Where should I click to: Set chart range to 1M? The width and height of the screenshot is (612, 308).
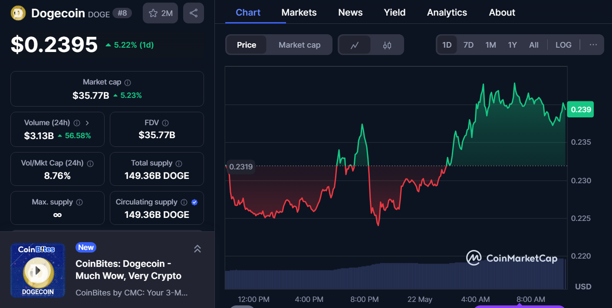point(490,45)
